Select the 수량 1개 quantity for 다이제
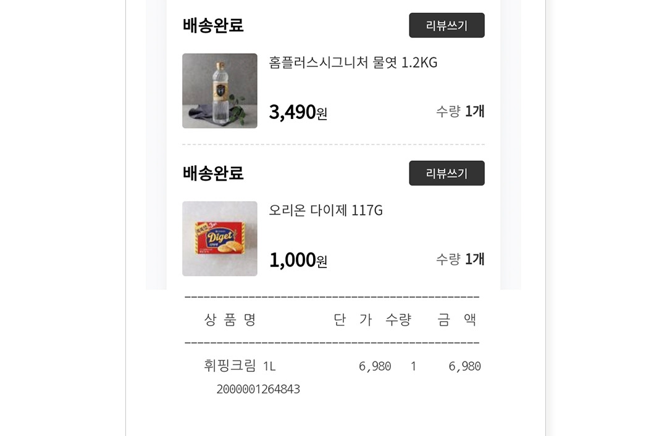 (x=459, y=260)
